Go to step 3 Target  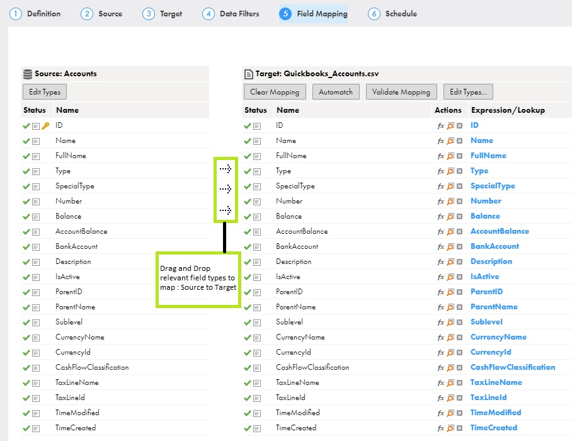tap(163, 14)
